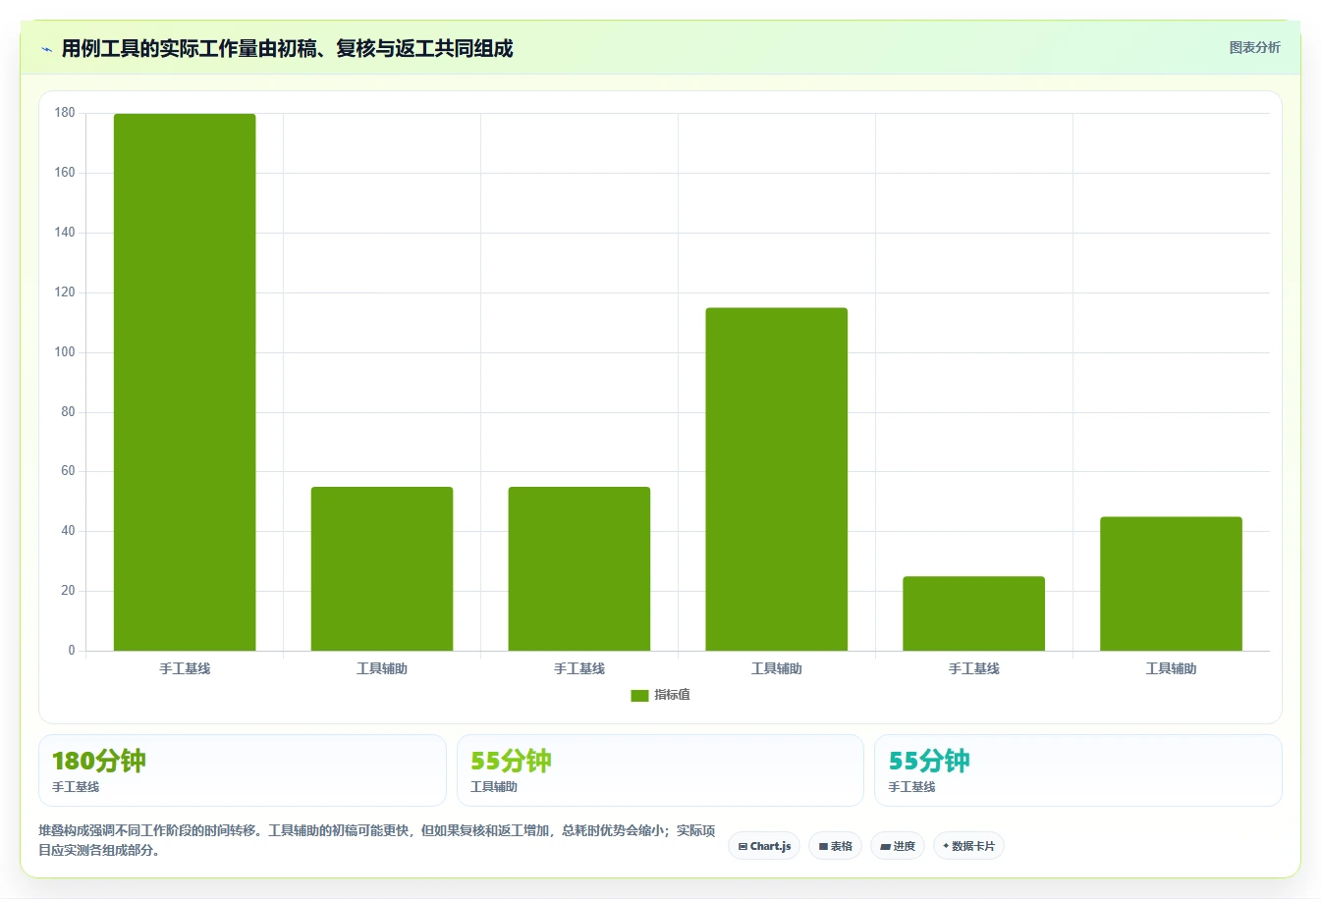
Task: Click the 工具辅助 bar with value 45
Action: 1171,584
